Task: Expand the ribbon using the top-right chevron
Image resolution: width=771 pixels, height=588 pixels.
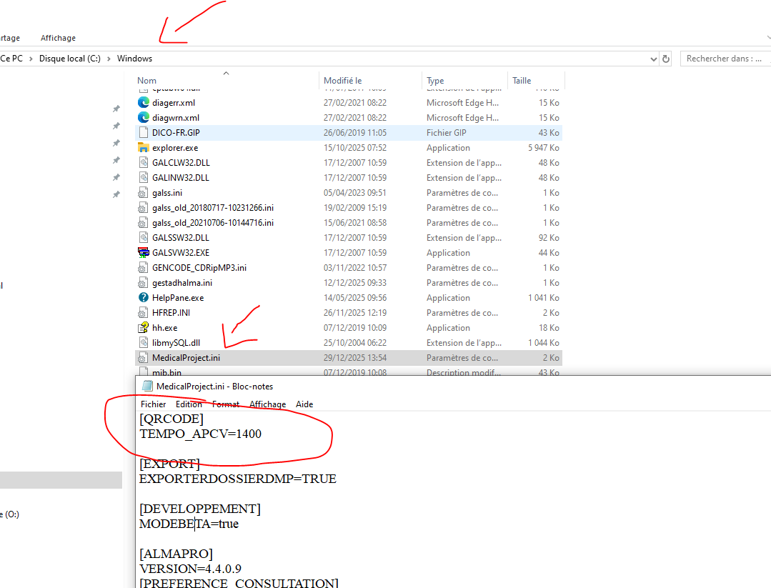Action: click(767, 36)
